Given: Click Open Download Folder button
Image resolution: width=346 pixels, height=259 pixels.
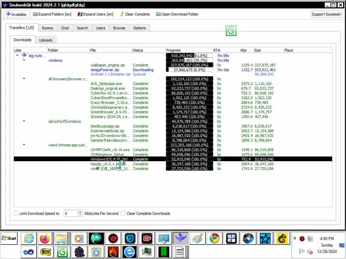Looking at the screenshot, I should tap(177, 14).
